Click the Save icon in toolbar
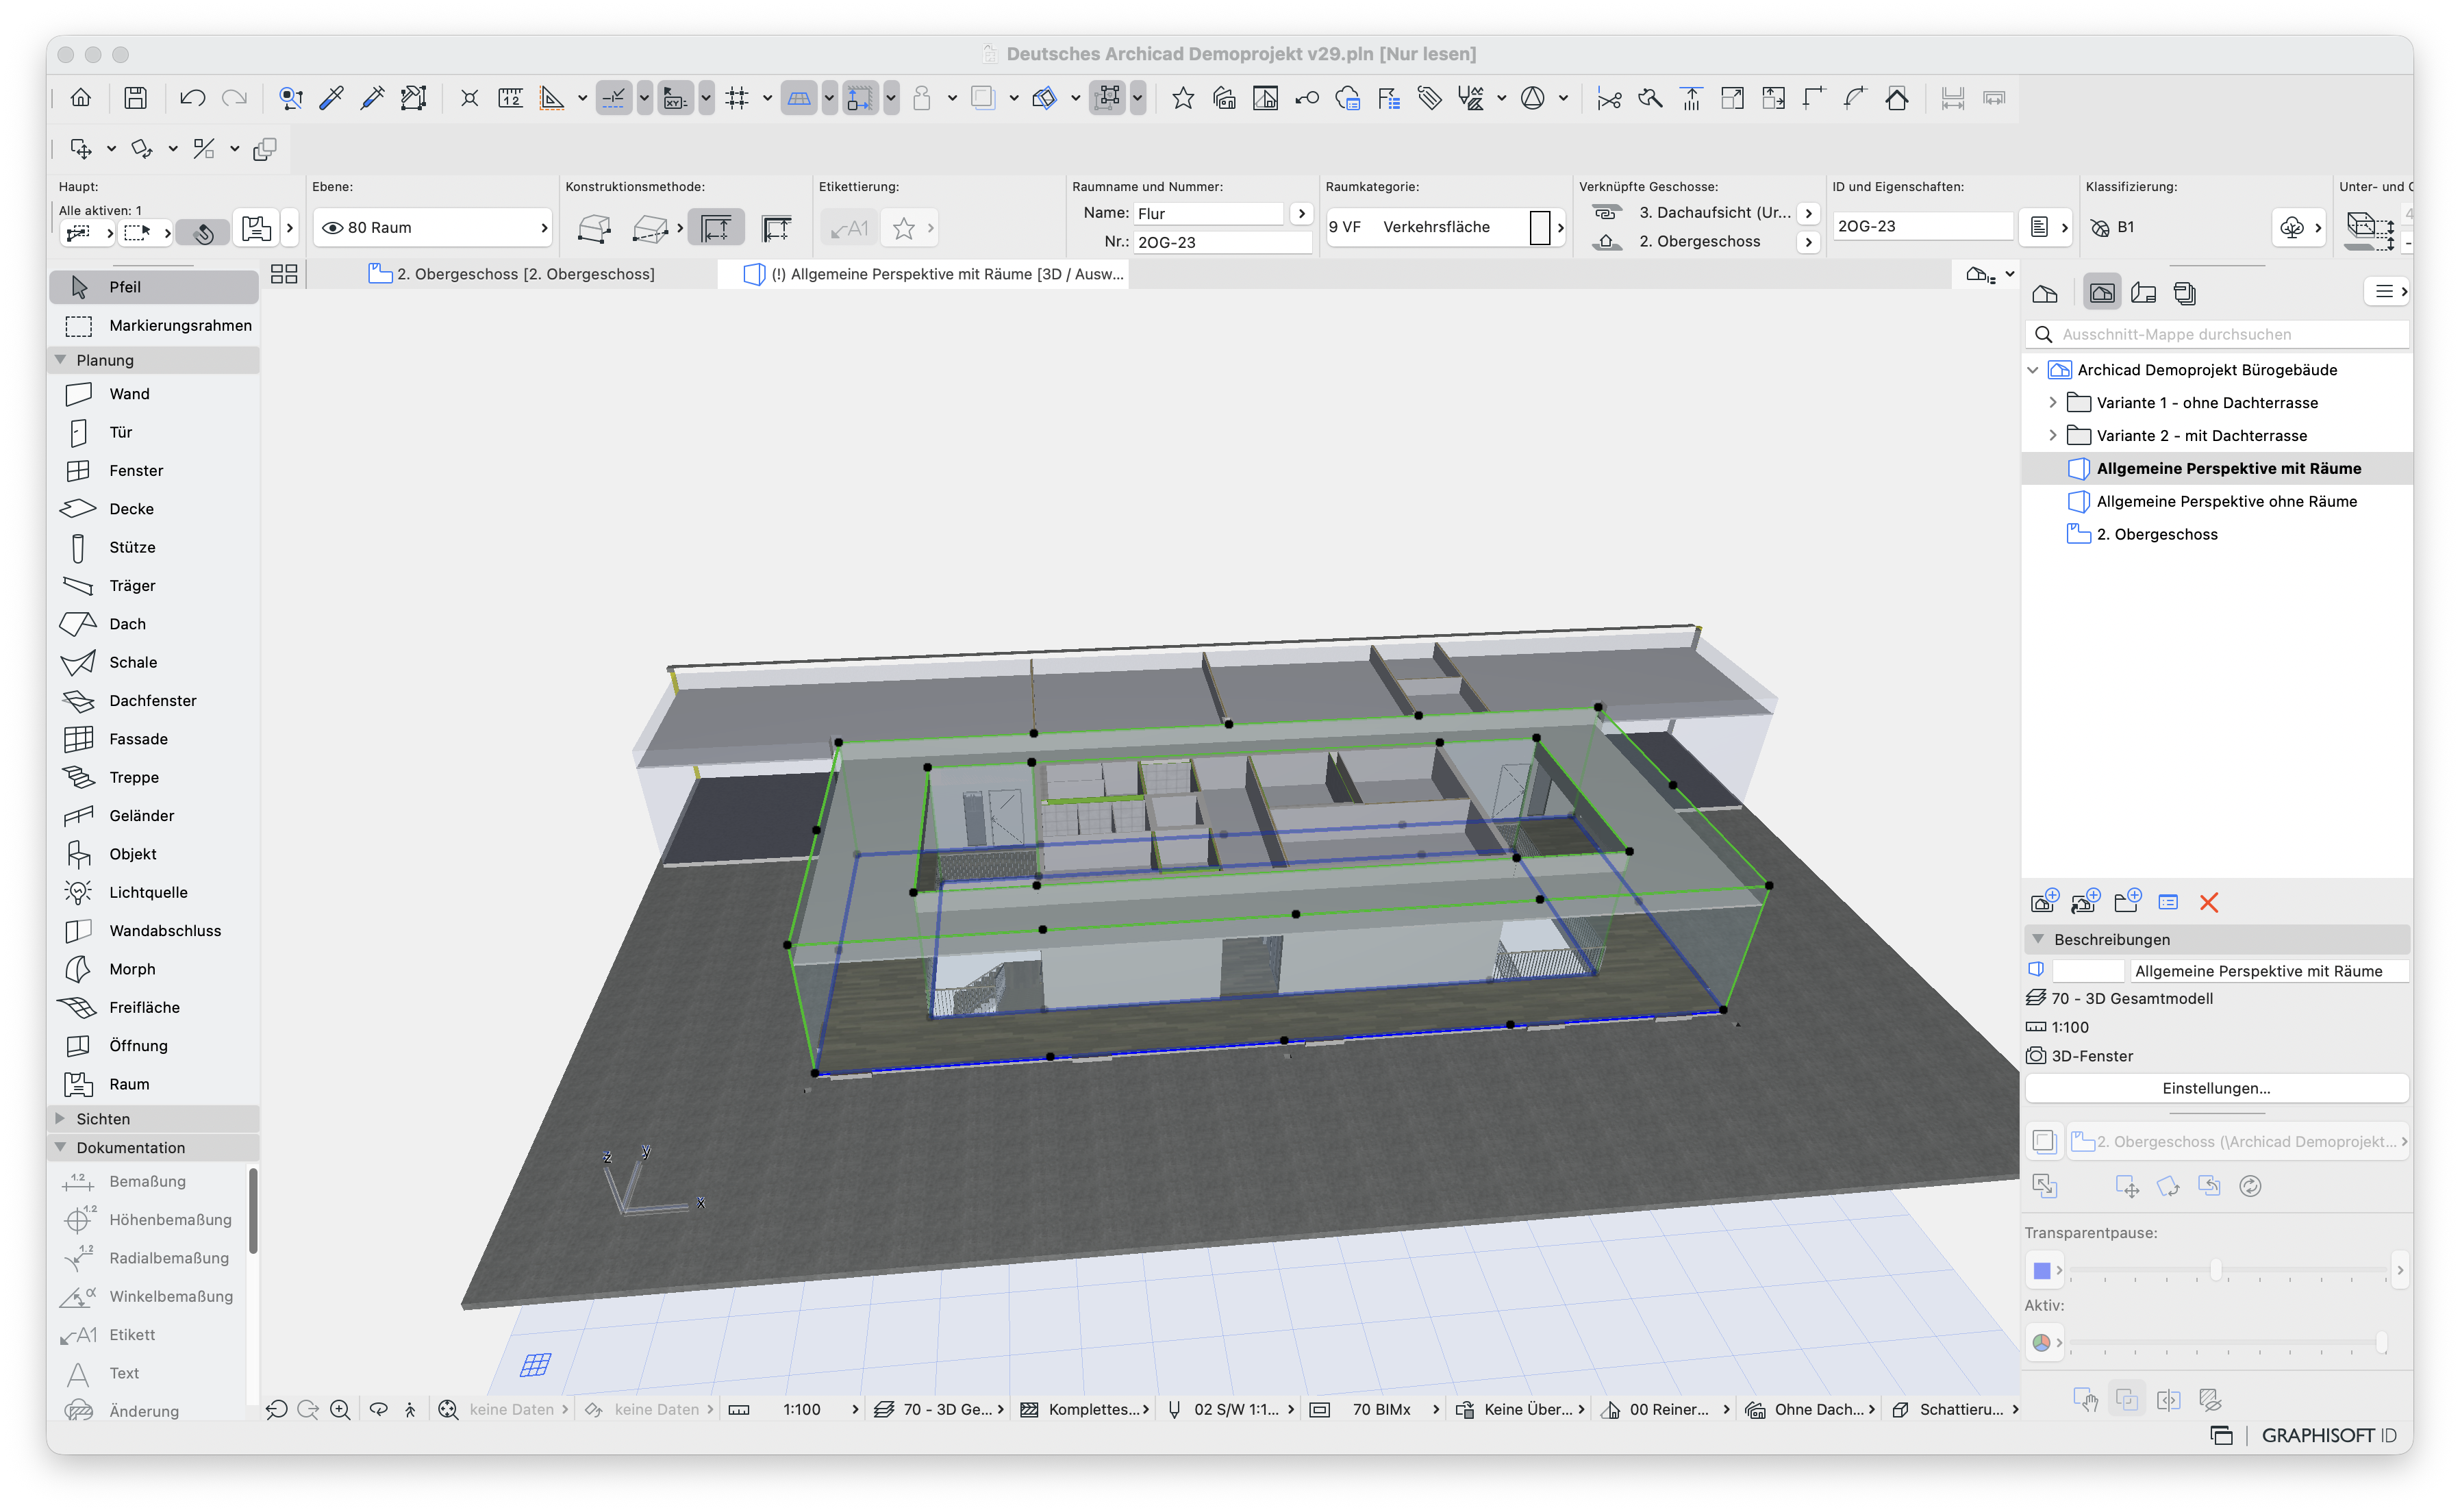 pos(135,98)
